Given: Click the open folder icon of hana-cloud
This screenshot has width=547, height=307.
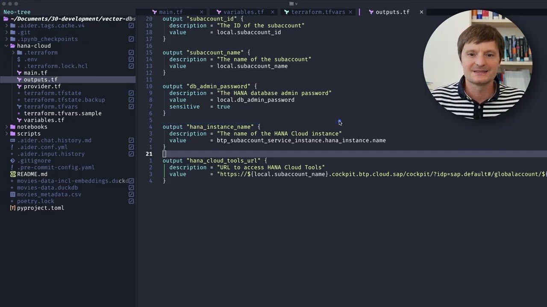Looking at the screenshot, I should click(13, 46).
